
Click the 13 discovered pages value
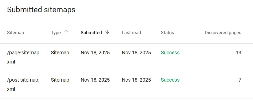tap(238, 53)
